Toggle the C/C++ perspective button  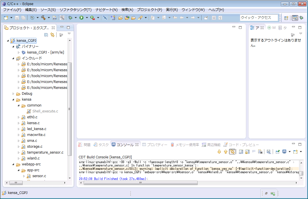pos(295,18)
